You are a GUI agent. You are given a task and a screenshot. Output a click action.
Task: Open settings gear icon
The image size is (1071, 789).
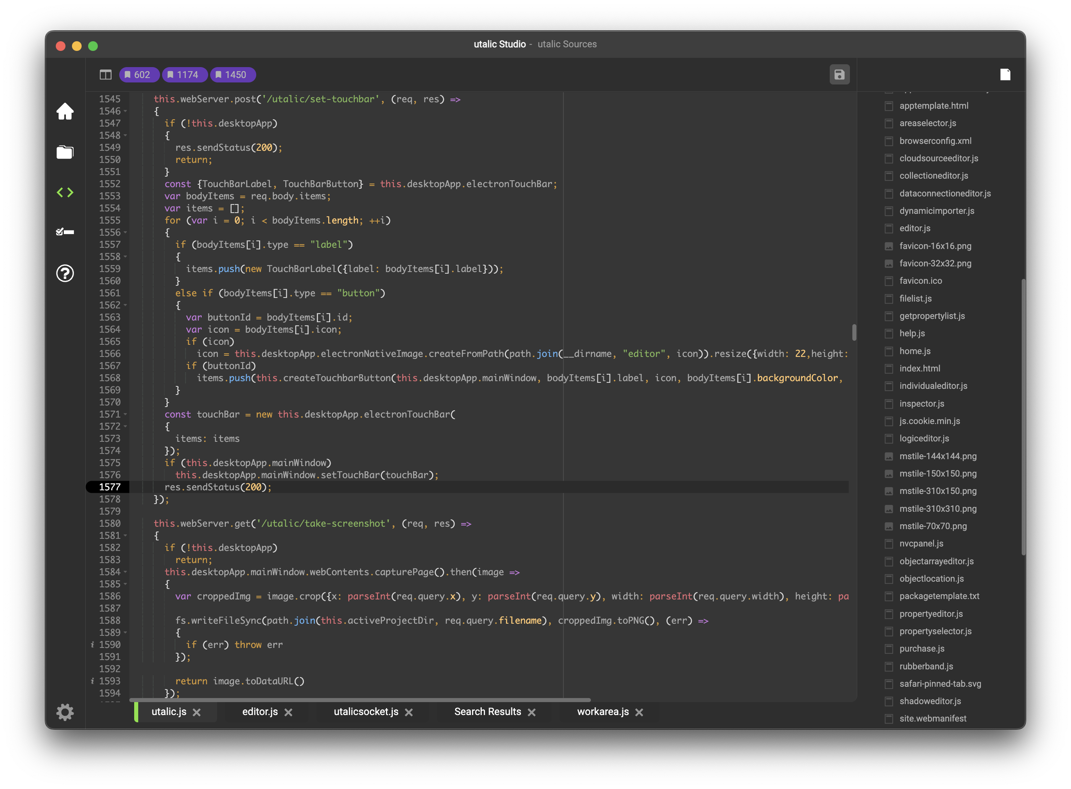point(65,712)
